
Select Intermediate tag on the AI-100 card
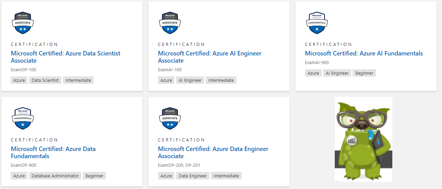(221, 80)
